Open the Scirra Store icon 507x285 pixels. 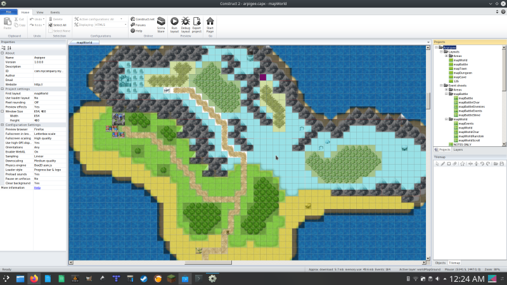(x=161, y=22)
